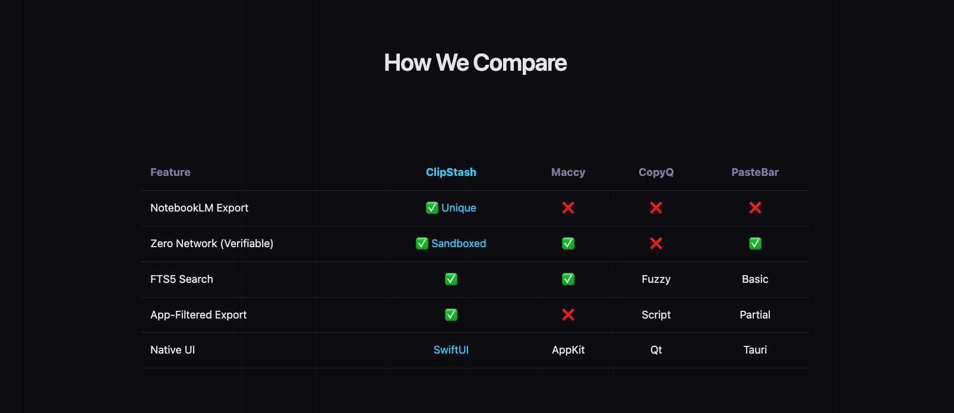Click the green check beside Unique
The width and height of the screenshot is (954, 413).
pos(432,208)
